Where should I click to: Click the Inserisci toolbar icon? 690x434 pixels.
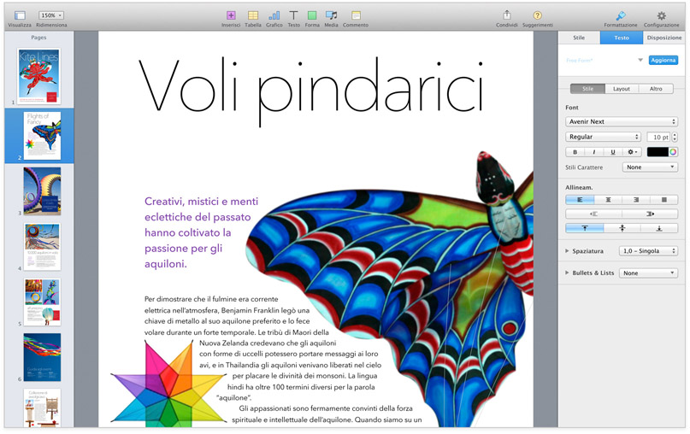point(231,16)
